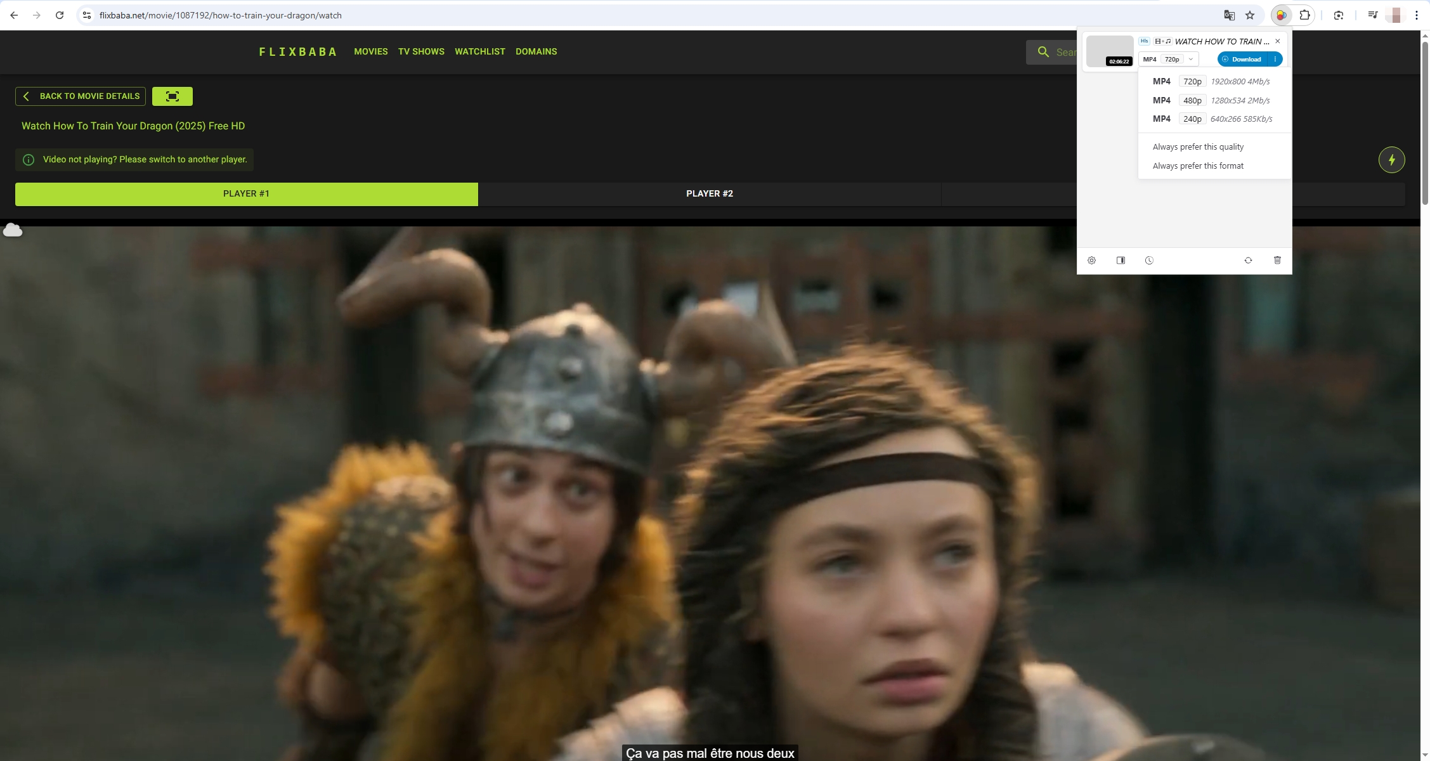1430x761 pixels.
Task: Open the TV SHOWS nav link
Action: pos(421,52)
